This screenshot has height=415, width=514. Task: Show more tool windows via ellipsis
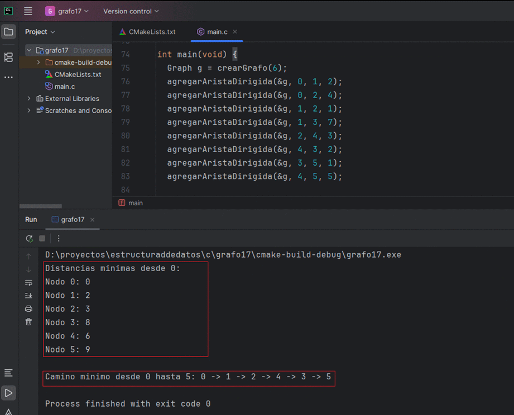click(8, 77)
